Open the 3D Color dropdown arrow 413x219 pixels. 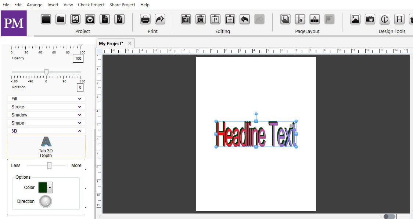point(50,188)
